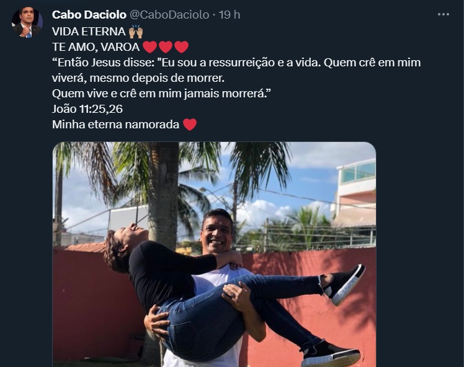Click the first red heart after VAROA
Viewport: 464px width, 367px height.
click(x=149, y=47)
